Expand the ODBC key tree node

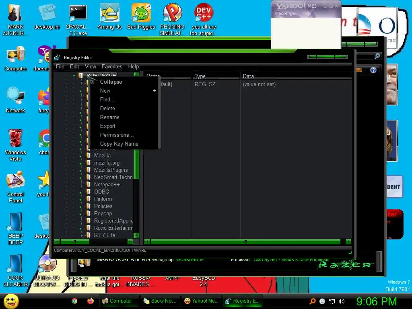(80, 192)
